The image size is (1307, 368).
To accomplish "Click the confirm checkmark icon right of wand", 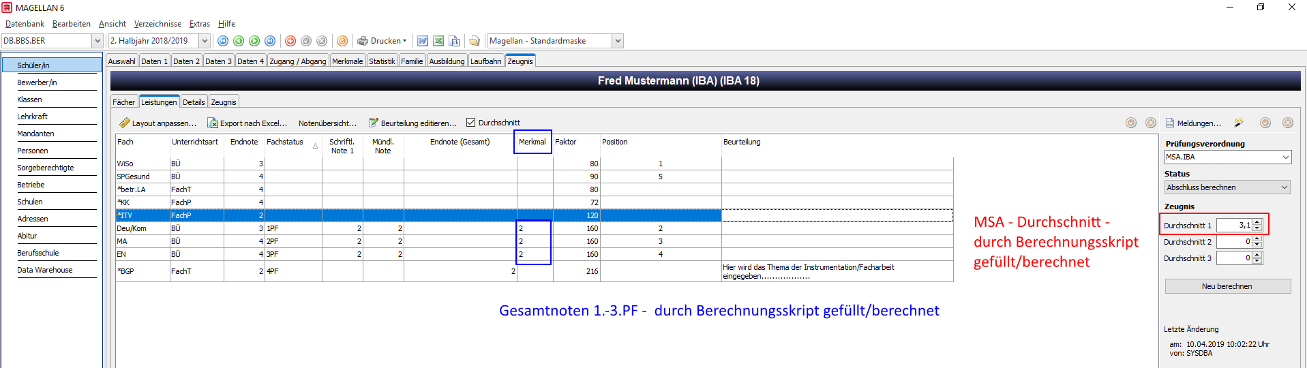I will click(1265, 123).
